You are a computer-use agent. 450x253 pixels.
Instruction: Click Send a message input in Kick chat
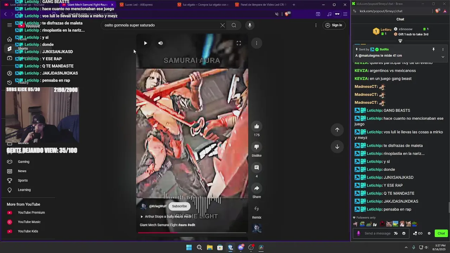pyautogui.click(x=378, y=233)
